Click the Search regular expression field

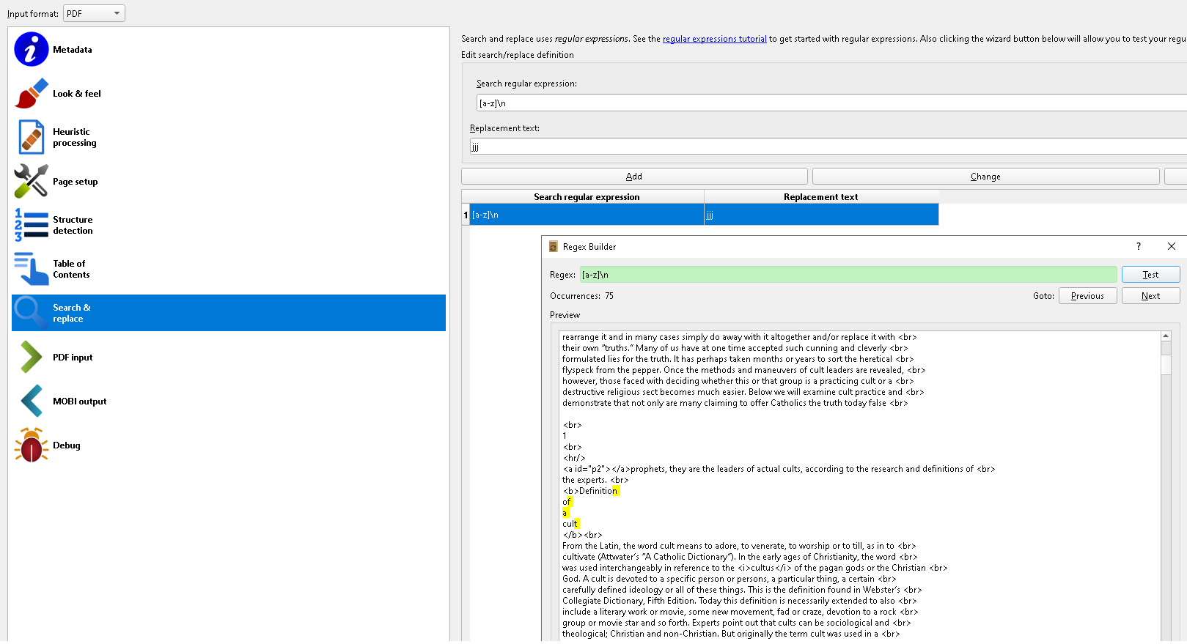pos(831,103)
